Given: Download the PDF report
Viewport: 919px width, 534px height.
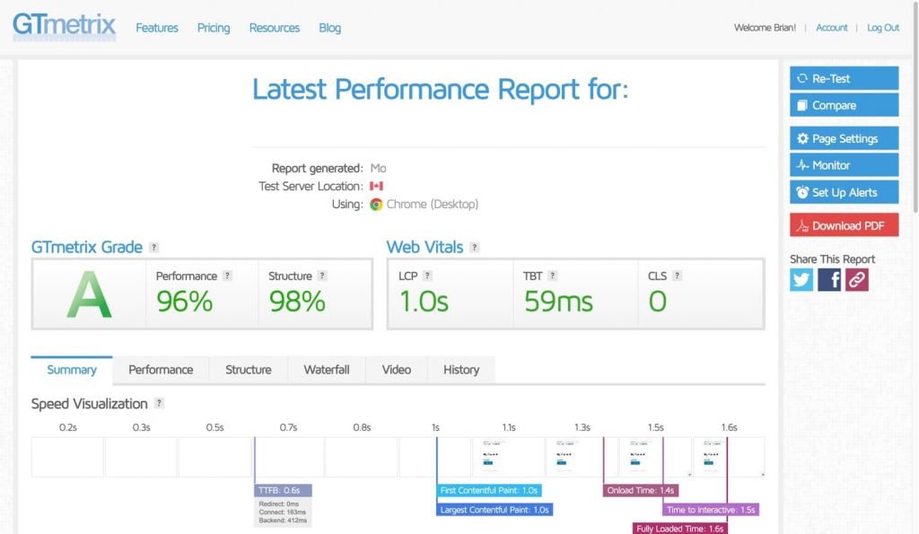Looking at the screenshot, I should [x=844, y=225].
